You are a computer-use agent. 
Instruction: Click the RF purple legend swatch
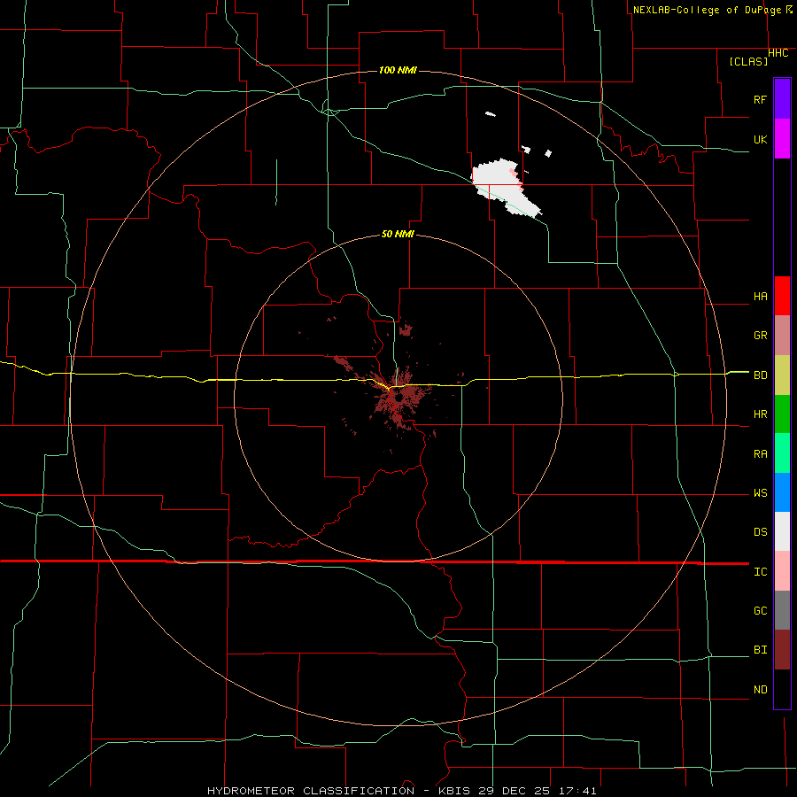(x=782, y=99)
